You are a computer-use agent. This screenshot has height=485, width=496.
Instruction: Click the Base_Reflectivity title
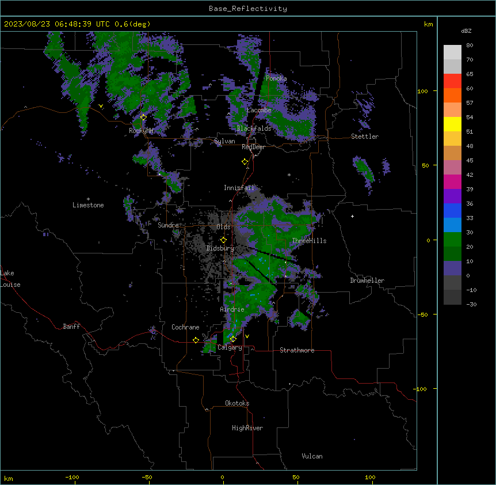(248, 9)
